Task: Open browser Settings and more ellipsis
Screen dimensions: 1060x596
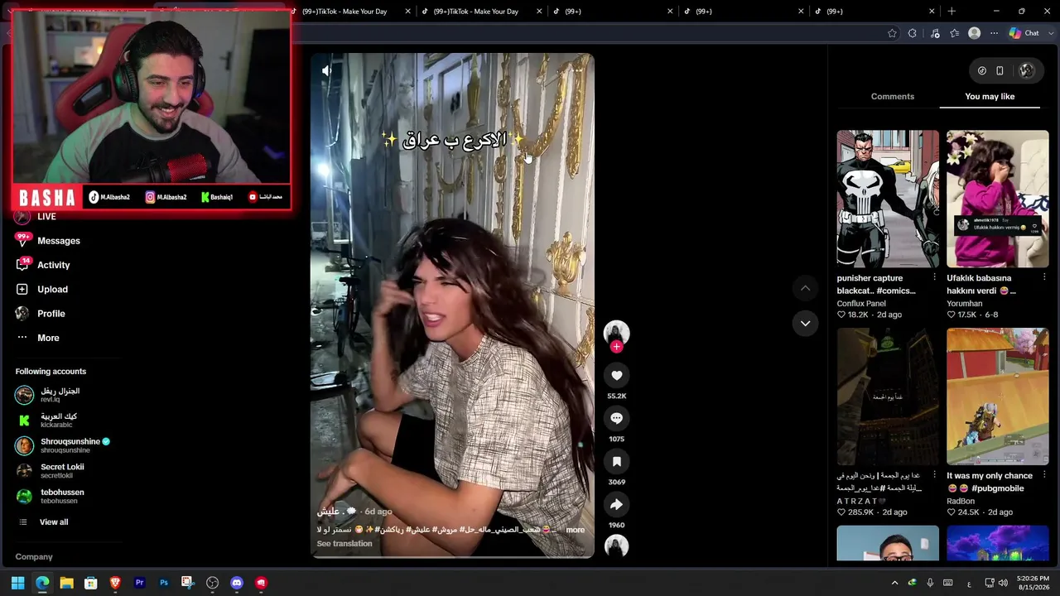Action: coord(995,33)
